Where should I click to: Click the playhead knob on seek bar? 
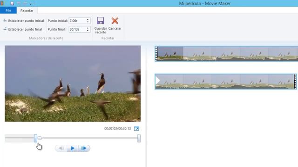[40, 138]
